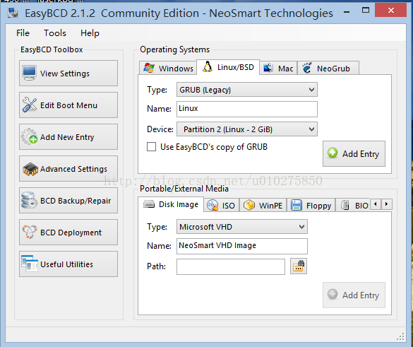
Task: Click the disk drive icon on Disk Image tab
Action: pos(149,204)
